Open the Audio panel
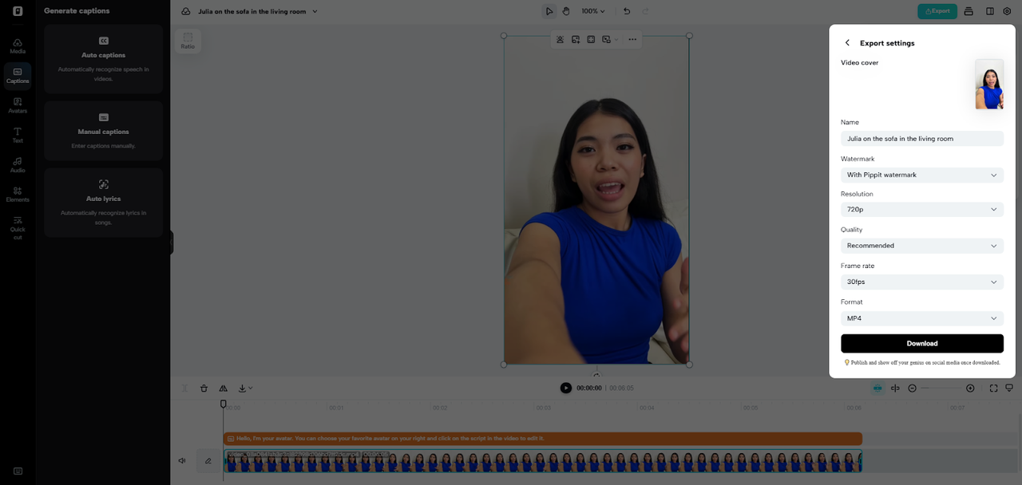 17,164
